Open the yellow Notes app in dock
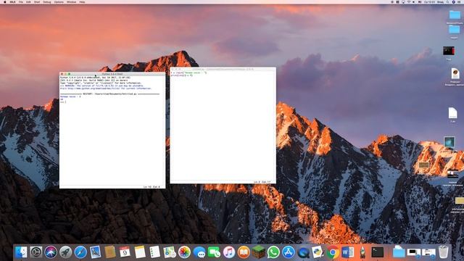 [x=140, y=252]
